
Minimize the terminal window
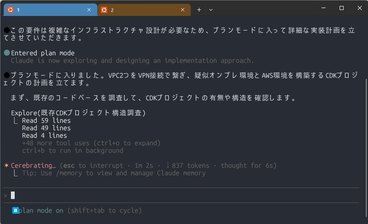click(x=324, y=8)
